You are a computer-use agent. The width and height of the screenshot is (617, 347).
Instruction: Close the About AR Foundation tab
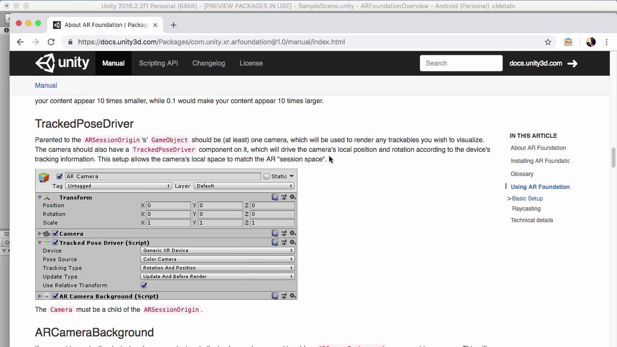pos(155,25)
